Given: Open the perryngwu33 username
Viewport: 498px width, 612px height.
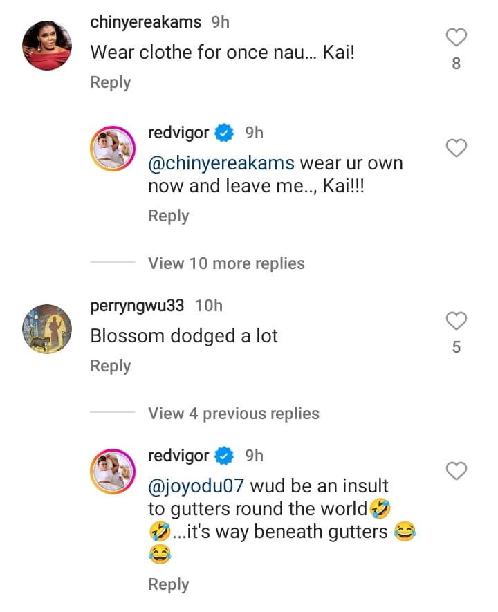Looking at the screenshot, I should [137, 305].
